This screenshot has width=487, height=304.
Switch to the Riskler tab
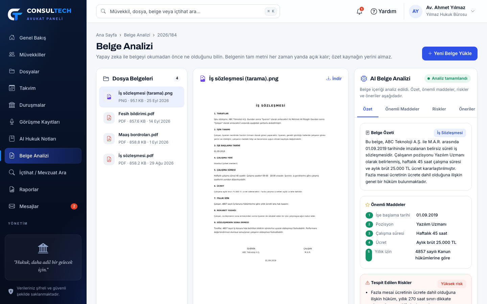click(439, 109)
